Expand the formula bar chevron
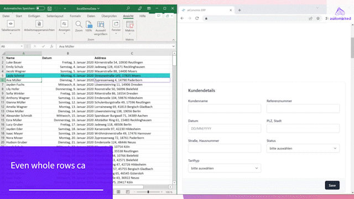Screen dimensions: 354x199 click(173, 46)
